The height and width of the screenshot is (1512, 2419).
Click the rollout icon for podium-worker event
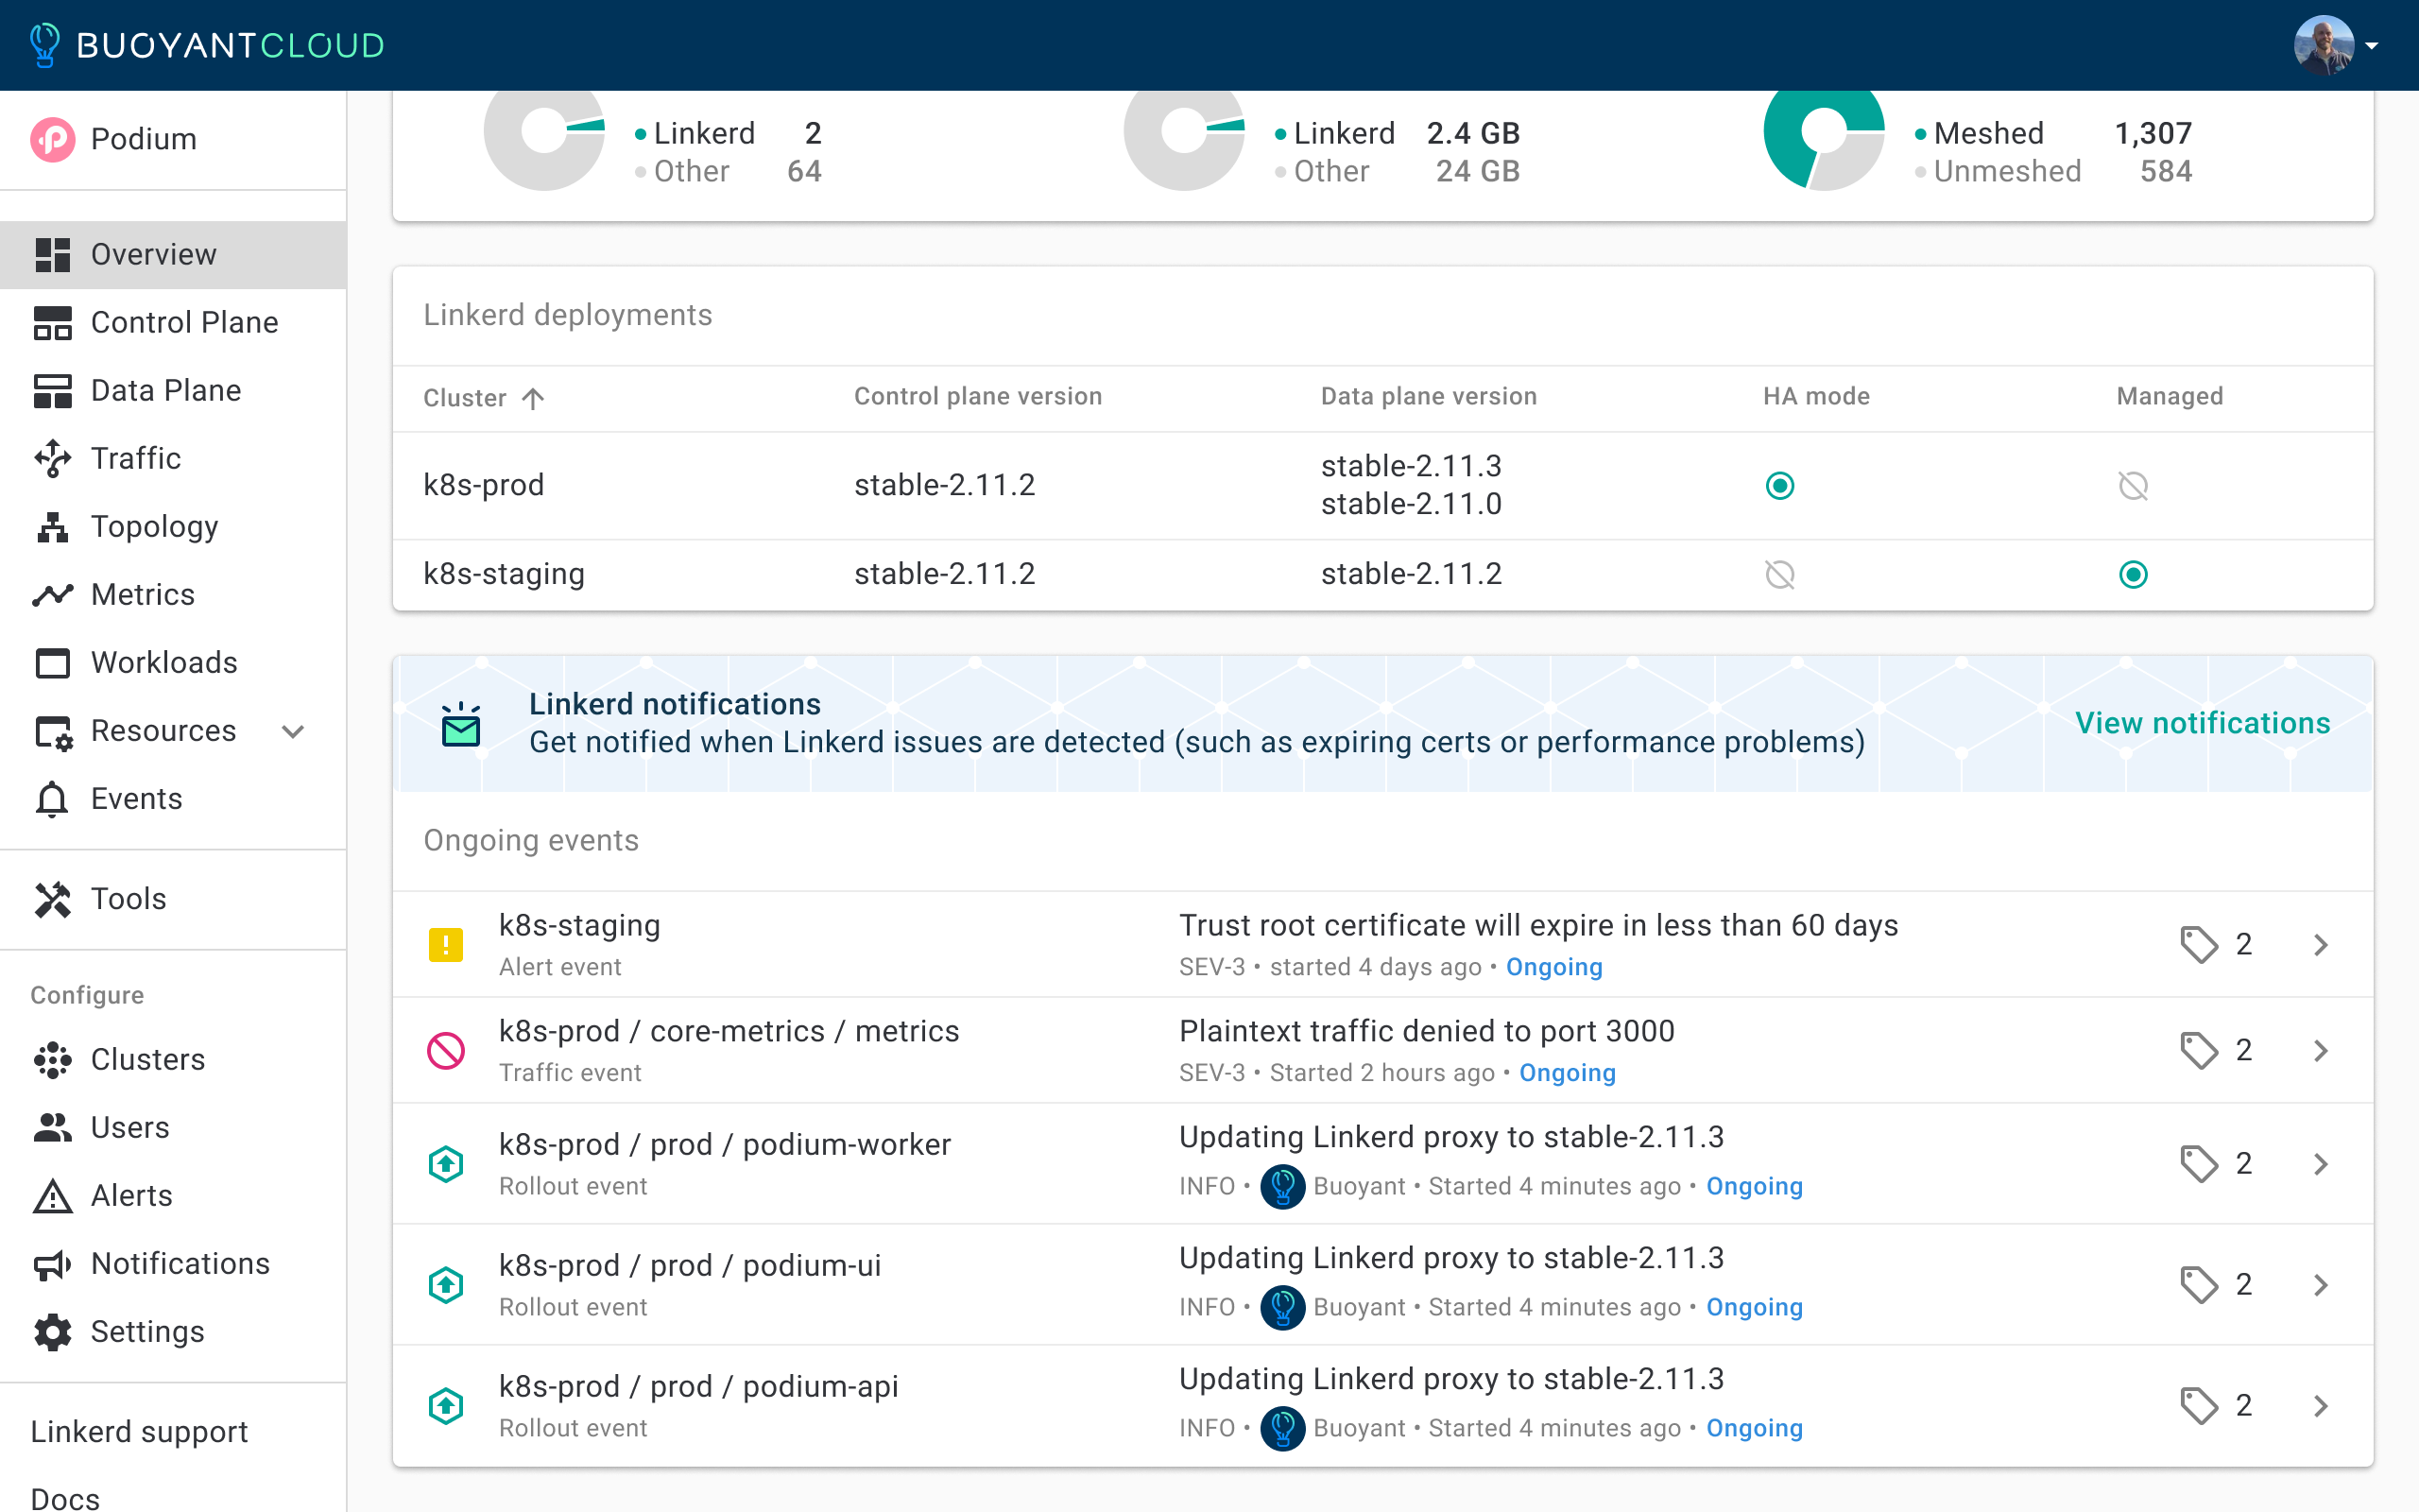(446, 1164)
